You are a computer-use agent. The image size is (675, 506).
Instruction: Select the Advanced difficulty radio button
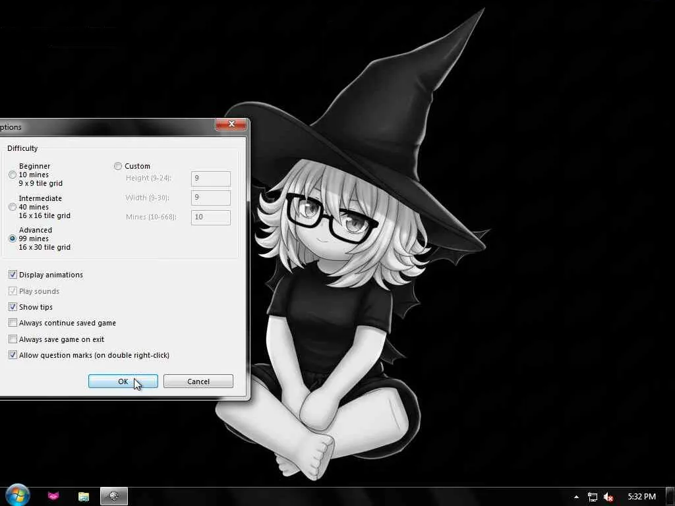pos(13,239)
